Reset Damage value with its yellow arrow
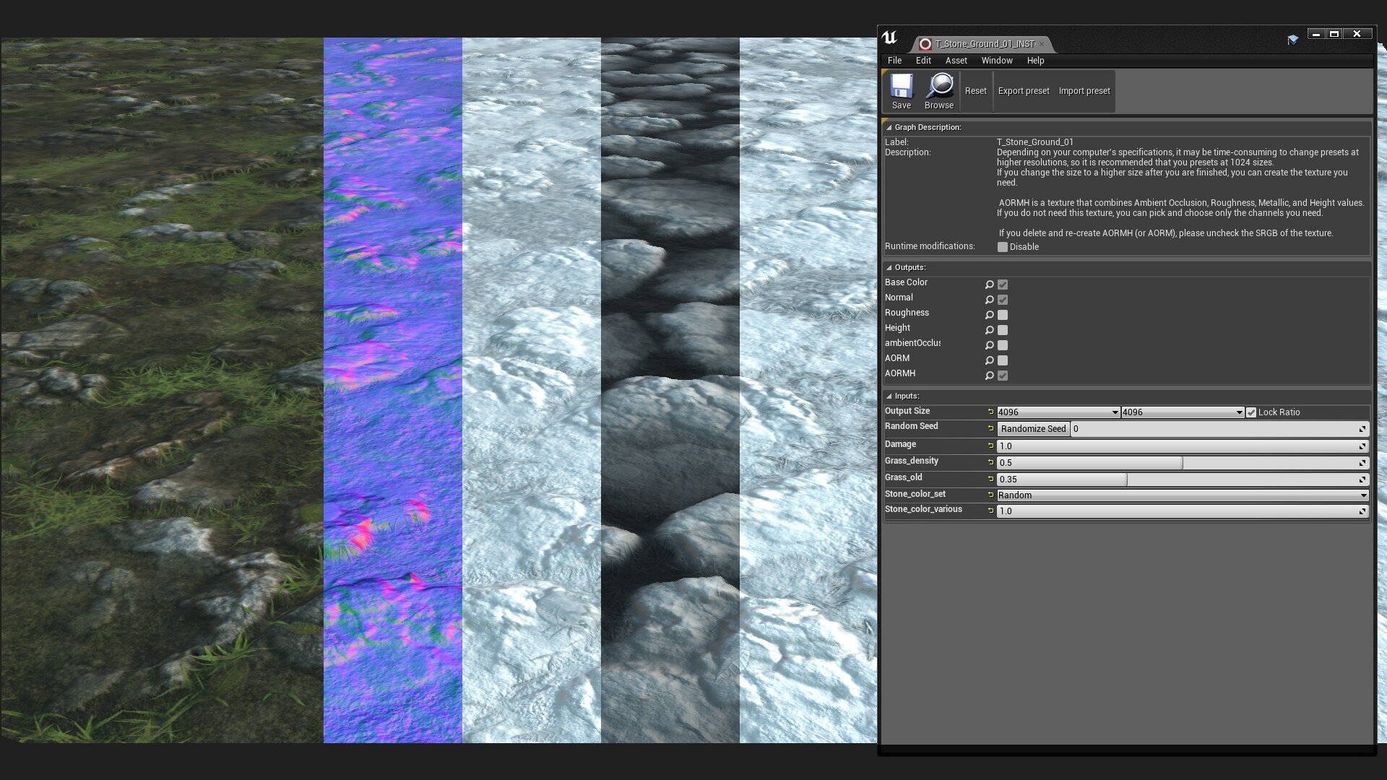This screenshot has width=1387, height=780. coord(990,446)
